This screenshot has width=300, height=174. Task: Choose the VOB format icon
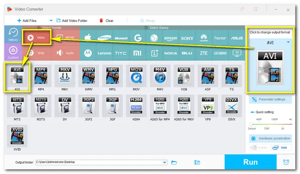[x=184, y=76]
